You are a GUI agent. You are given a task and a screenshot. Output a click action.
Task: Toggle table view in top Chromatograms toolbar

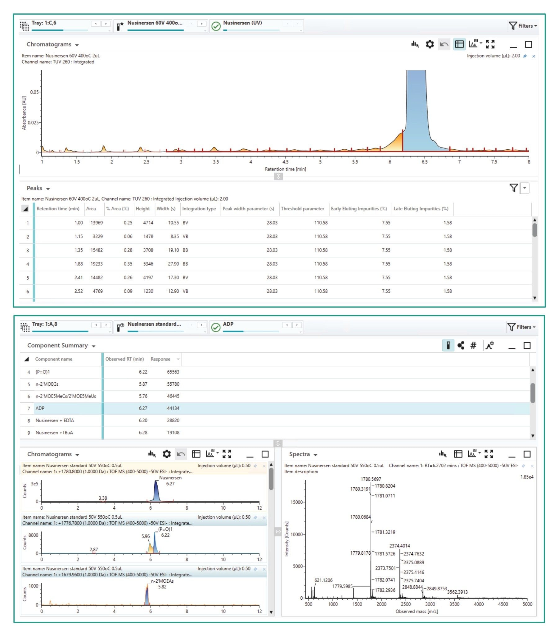tap(459, 44)
